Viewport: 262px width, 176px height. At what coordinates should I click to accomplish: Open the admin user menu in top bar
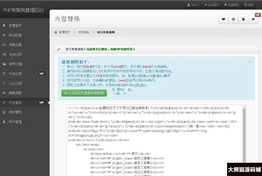(193, 5)
